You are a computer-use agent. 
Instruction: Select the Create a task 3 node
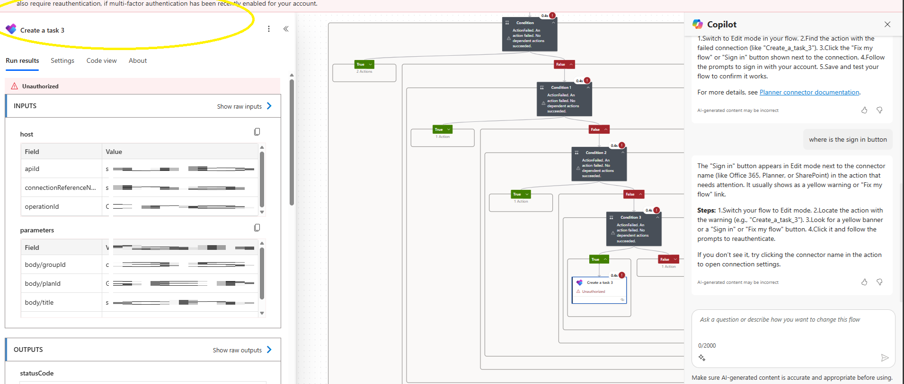(599, 290)
